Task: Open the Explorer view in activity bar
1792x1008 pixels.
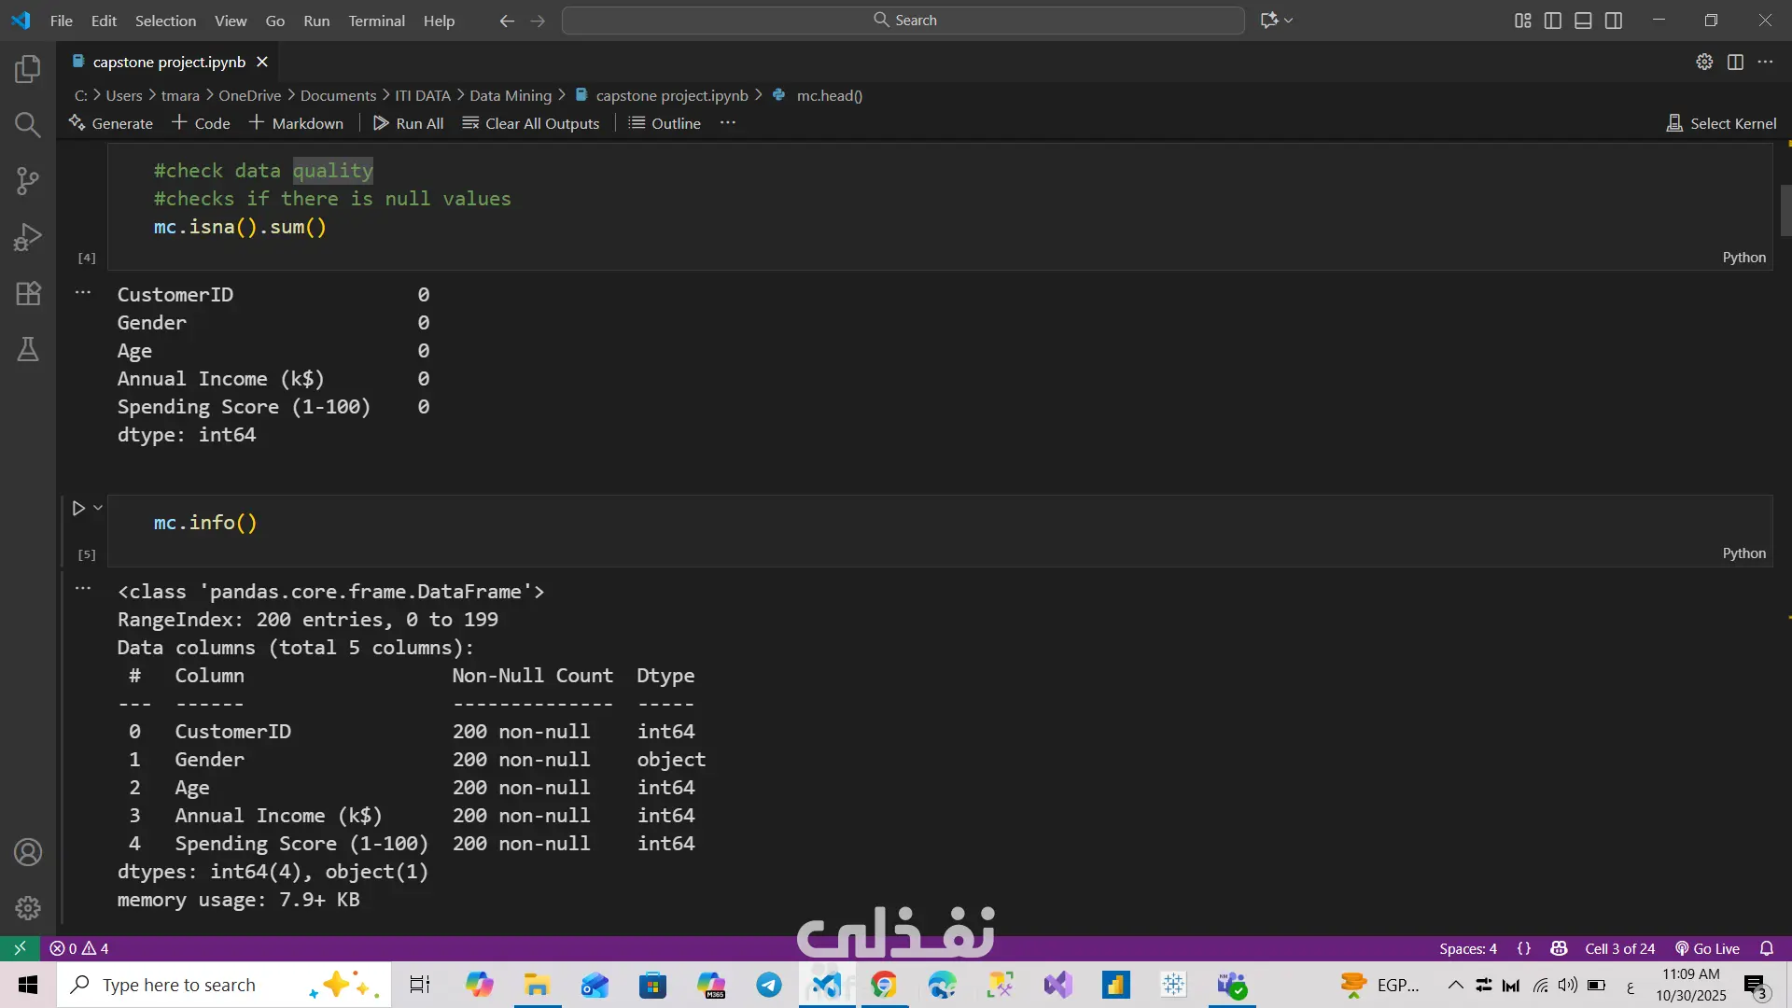Action: [28, 68]
